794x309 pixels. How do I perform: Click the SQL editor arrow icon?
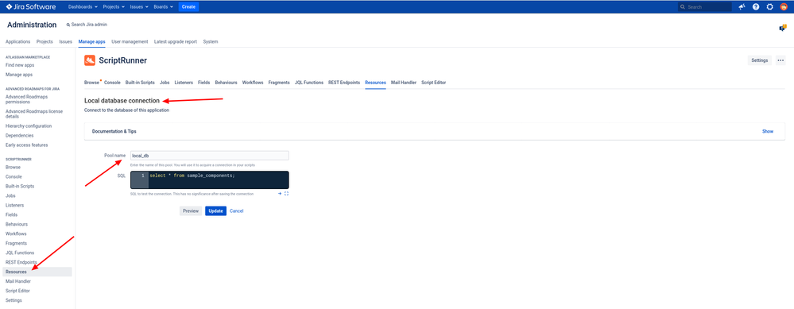[280, 193]
